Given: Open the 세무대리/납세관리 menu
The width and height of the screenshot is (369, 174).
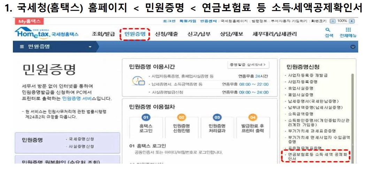Looking at the screenshot, I should coord(274,34).
